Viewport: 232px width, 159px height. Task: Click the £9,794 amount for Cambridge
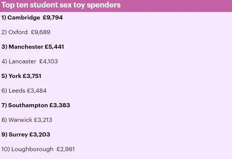point(53,18)
